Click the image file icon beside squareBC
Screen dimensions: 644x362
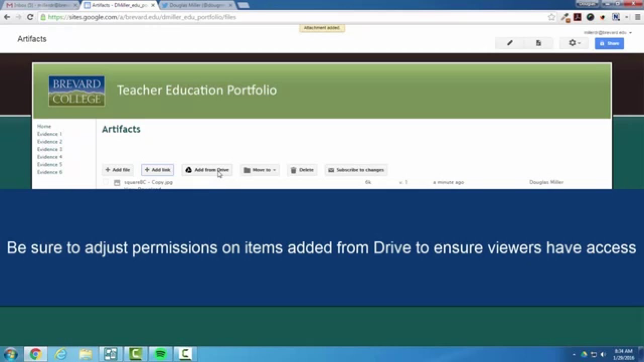click(x=117, y=183)
